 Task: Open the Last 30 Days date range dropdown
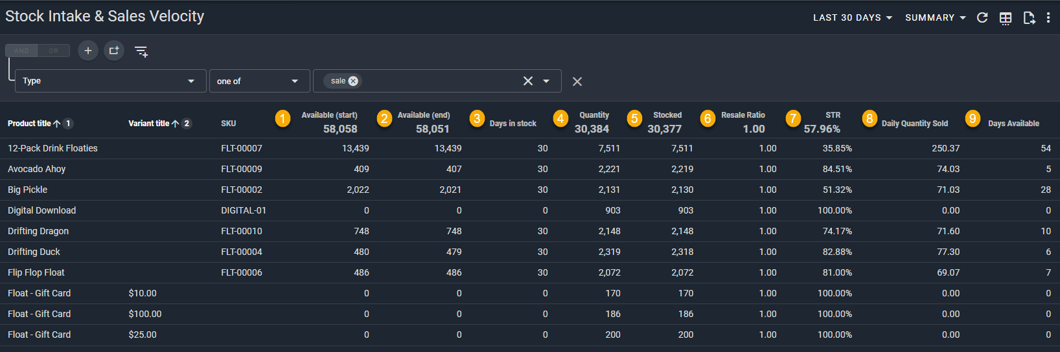tap(853, 17)
